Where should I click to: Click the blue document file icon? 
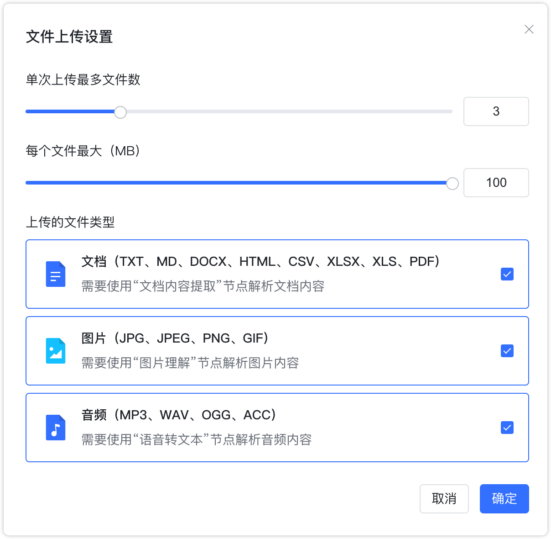(x=55, y=274)
